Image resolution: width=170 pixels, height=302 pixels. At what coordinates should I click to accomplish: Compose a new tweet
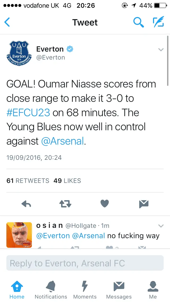[158, 22]
